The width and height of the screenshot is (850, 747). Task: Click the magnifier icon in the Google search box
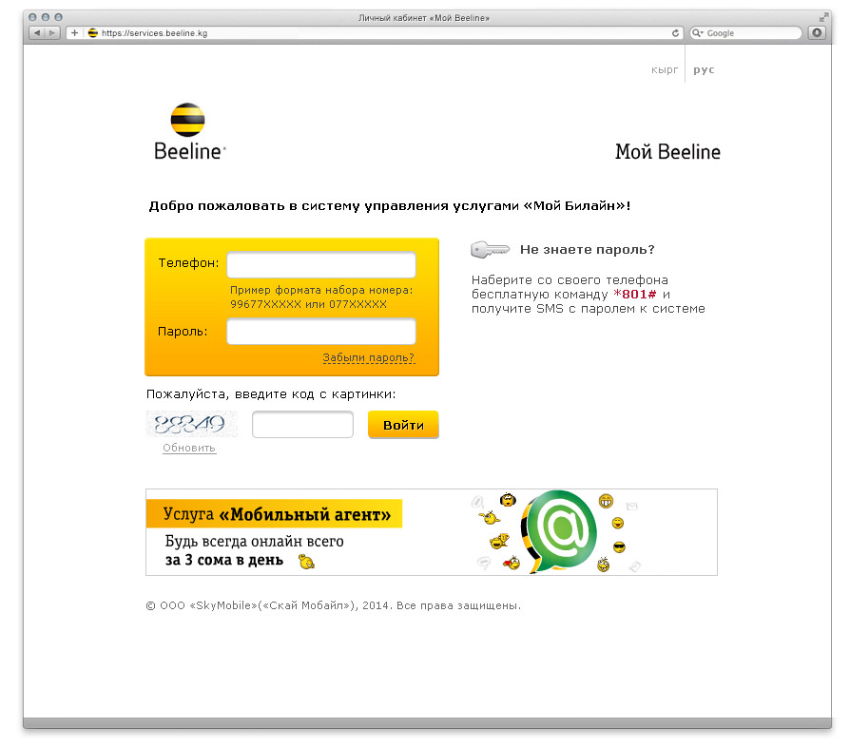click(697, 33)
